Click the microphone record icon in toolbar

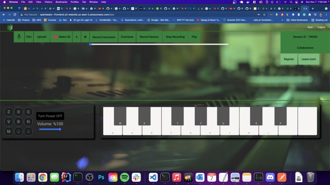click(19, 37)
